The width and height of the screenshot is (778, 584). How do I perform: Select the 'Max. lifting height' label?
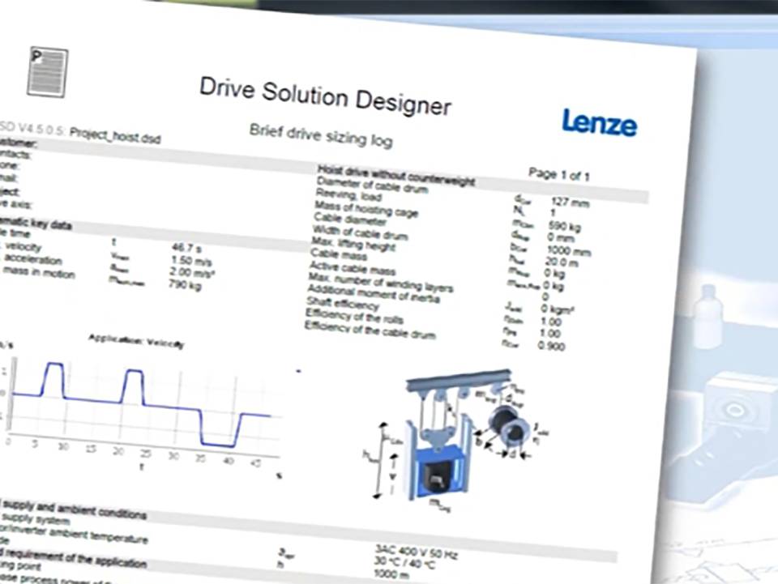click(x=353, y=244)
